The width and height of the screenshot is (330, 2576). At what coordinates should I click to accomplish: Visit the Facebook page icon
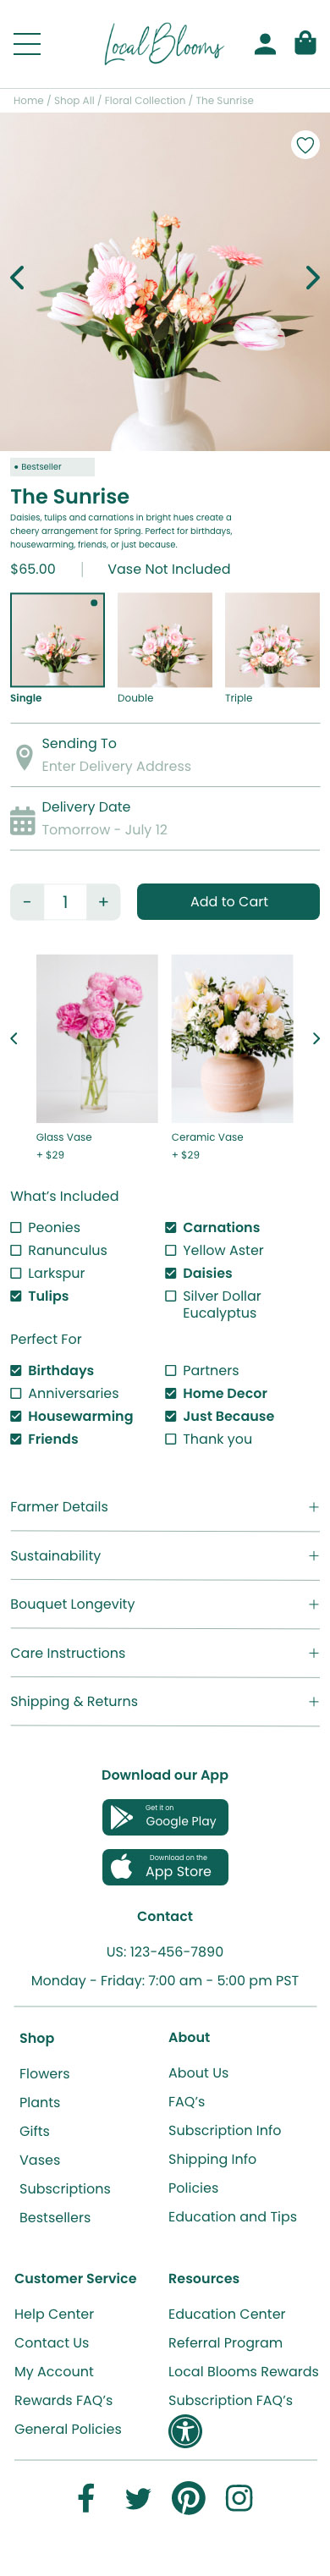pos(87,2498)
